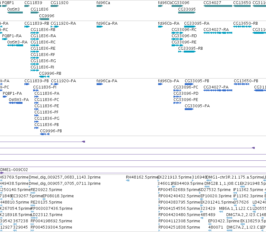
Task: Click the CG33095-RA transcript label
Action: [197, 23]
